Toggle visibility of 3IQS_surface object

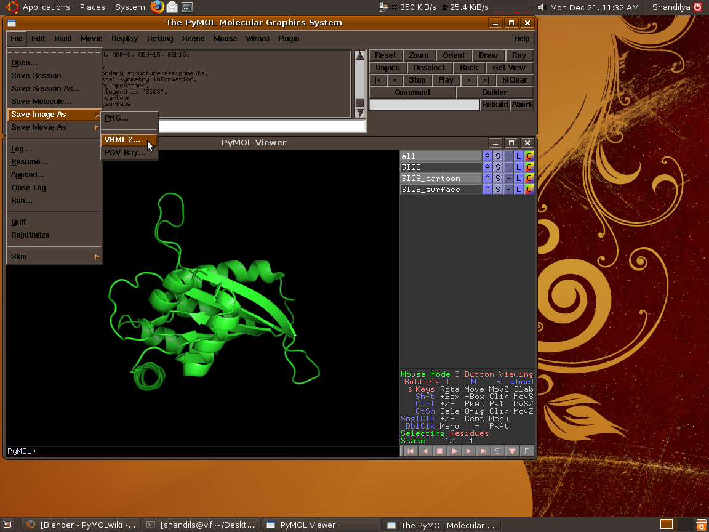[x=440, y=190]
